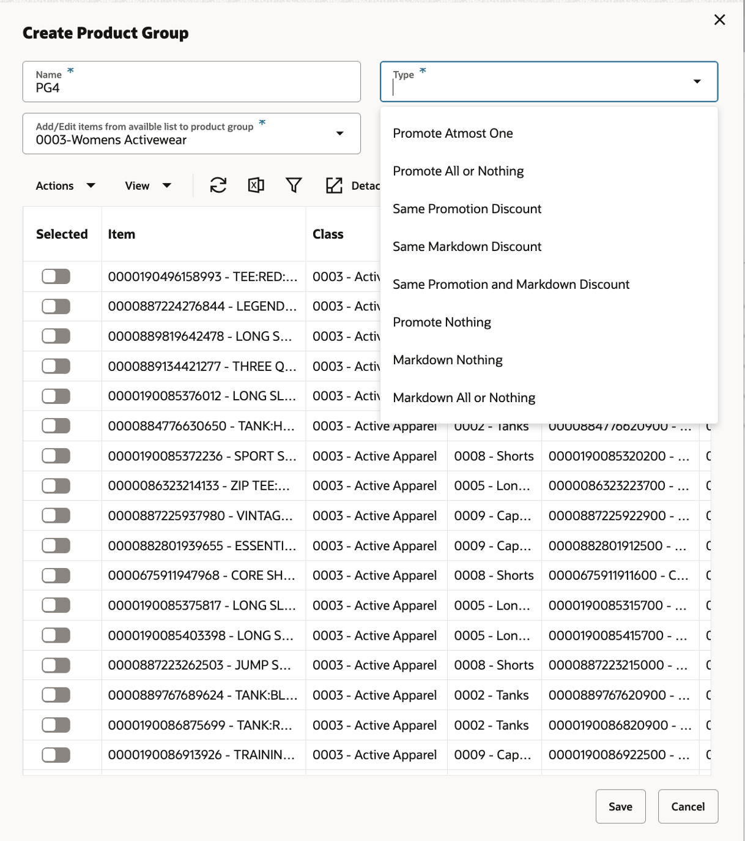Open the filter funnel icon

pos(294,185)
